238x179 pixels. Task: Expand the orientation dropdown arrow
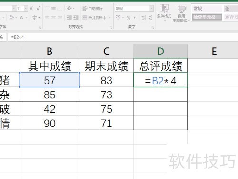(74, 8)
